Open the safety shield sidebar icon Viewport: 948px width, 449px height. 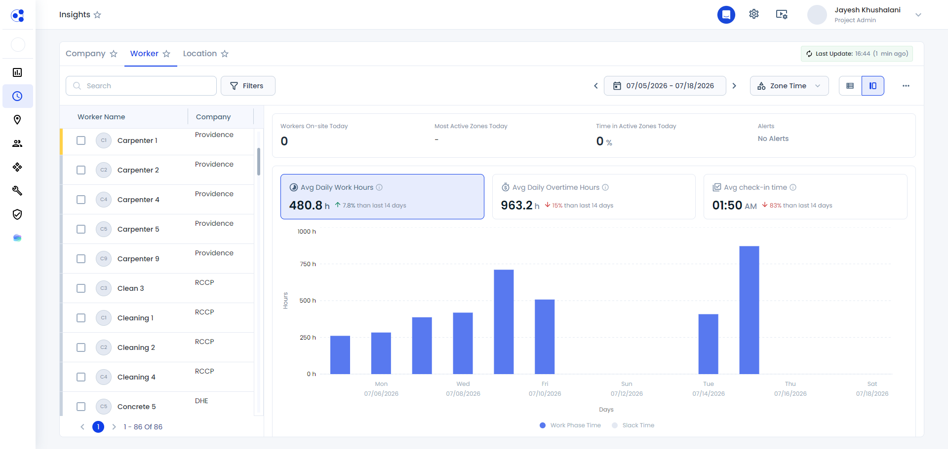point(17,214)
